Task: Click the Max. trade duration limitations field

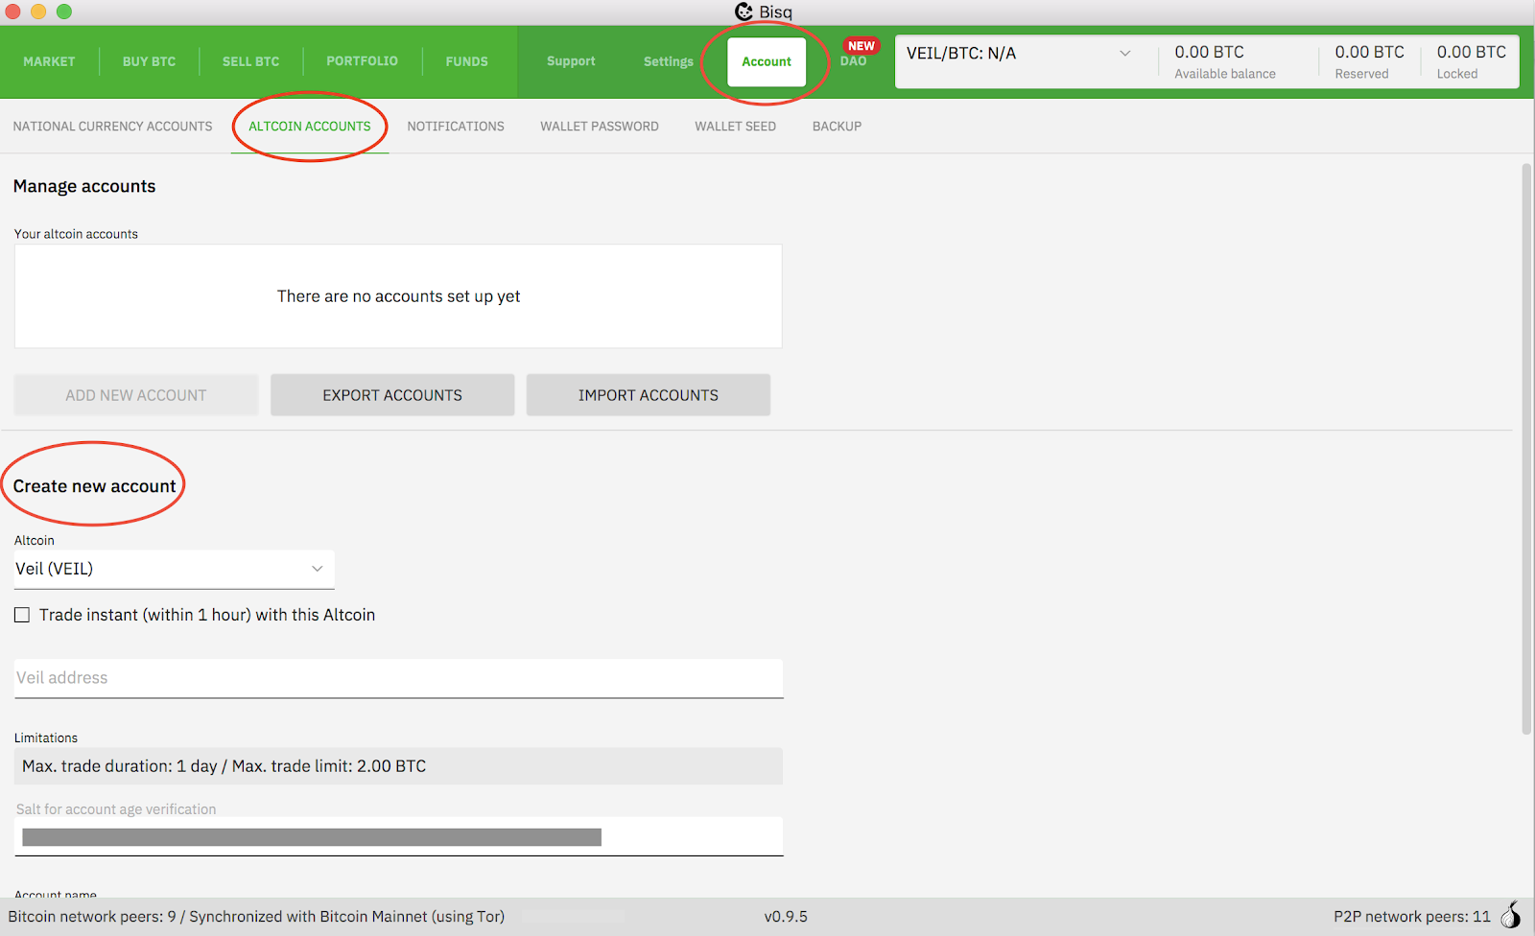Action: point(399,766)
